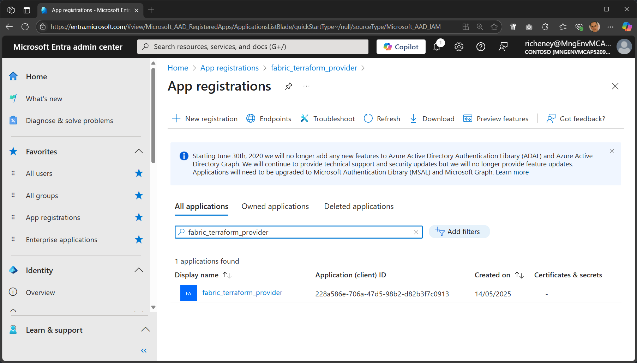Collapse the left navigation sidebar
The width and height of the screenshot is (637, 363).
pos(144,350)
